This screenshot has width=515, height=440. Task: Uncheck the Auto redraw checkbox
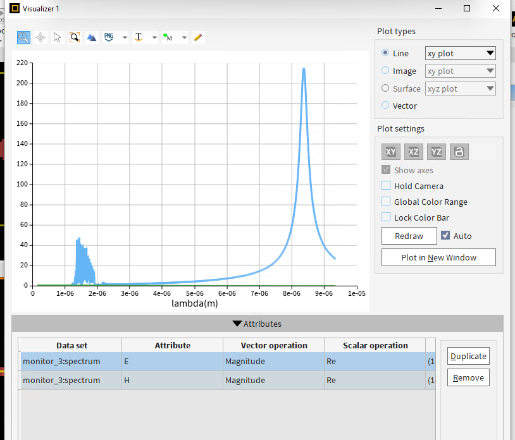pos(445,236)
